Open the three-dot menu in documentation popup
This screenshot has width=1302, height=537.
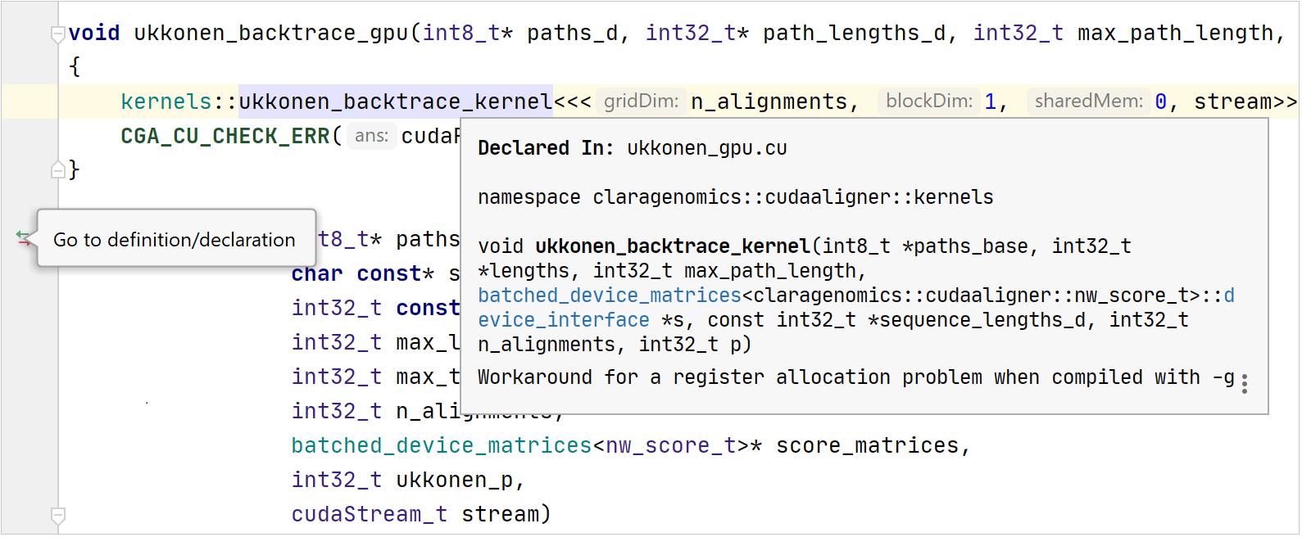click(1244, 384)
